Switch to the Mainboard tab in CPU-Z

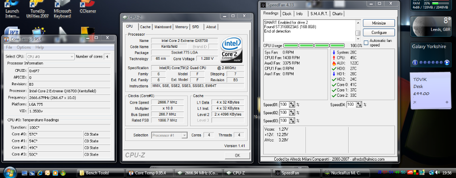tap(163, 27)
